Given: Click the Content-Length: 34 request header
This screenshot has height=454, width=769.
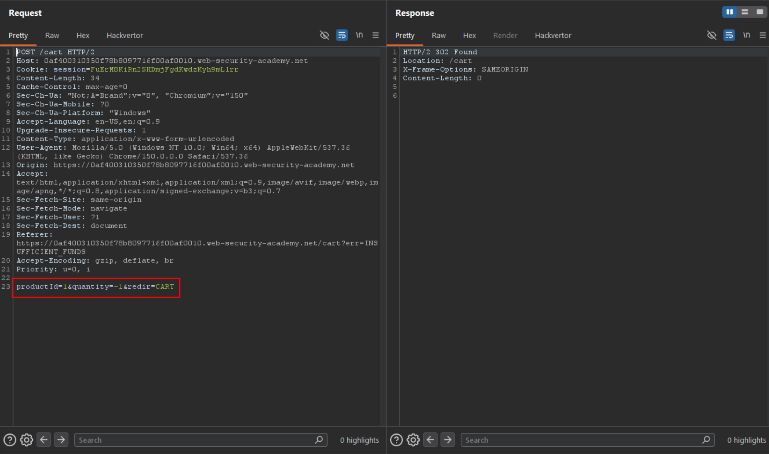Looking at the screenshot, I should click(58, 78).
